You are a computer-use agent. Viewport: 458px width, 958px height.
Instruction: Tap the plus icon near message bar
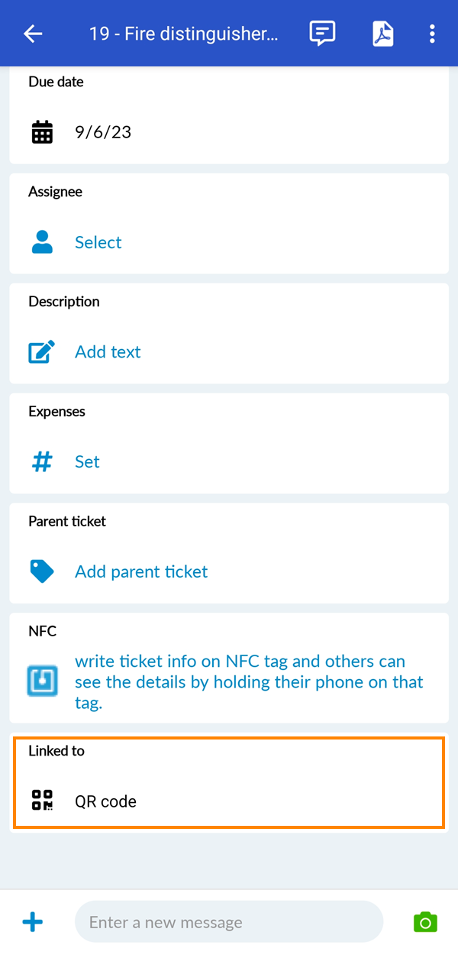click(33, 922)
